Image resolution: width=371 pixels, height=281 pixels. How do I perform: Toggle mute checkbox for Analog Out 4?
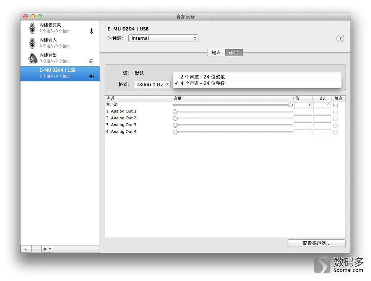335,132
